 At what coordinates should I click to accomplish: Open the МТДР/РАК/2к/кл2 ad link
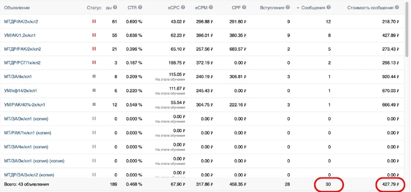pyautogui.click(x=23, y=49)
